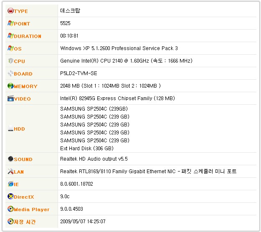Click the Genuine Intel(R) CPU 2140 value
The height and width of the screenshot is (232, 261).
(x=127, y=61)
